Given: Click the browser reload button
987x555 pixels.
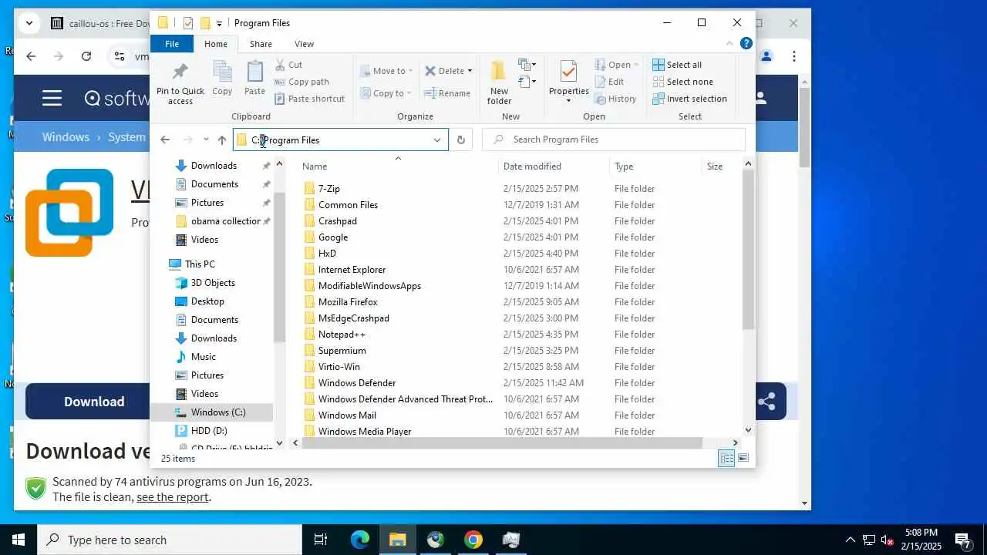Looking at the screenshot, I should click(x=86, y=56).
